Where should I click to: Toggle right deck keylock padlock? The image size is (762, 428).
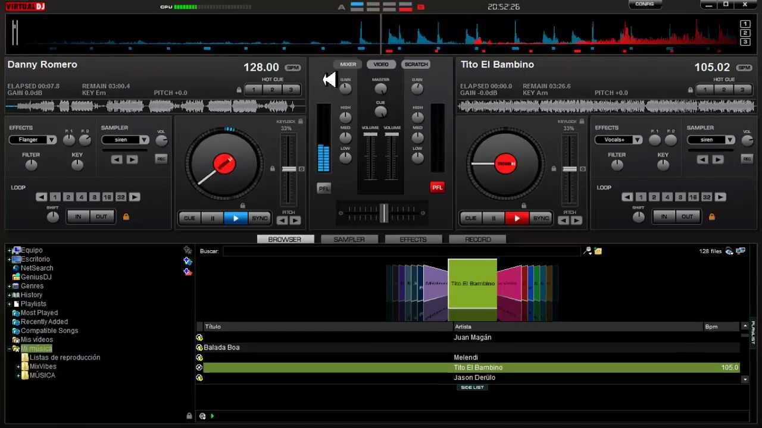(582, 121)
